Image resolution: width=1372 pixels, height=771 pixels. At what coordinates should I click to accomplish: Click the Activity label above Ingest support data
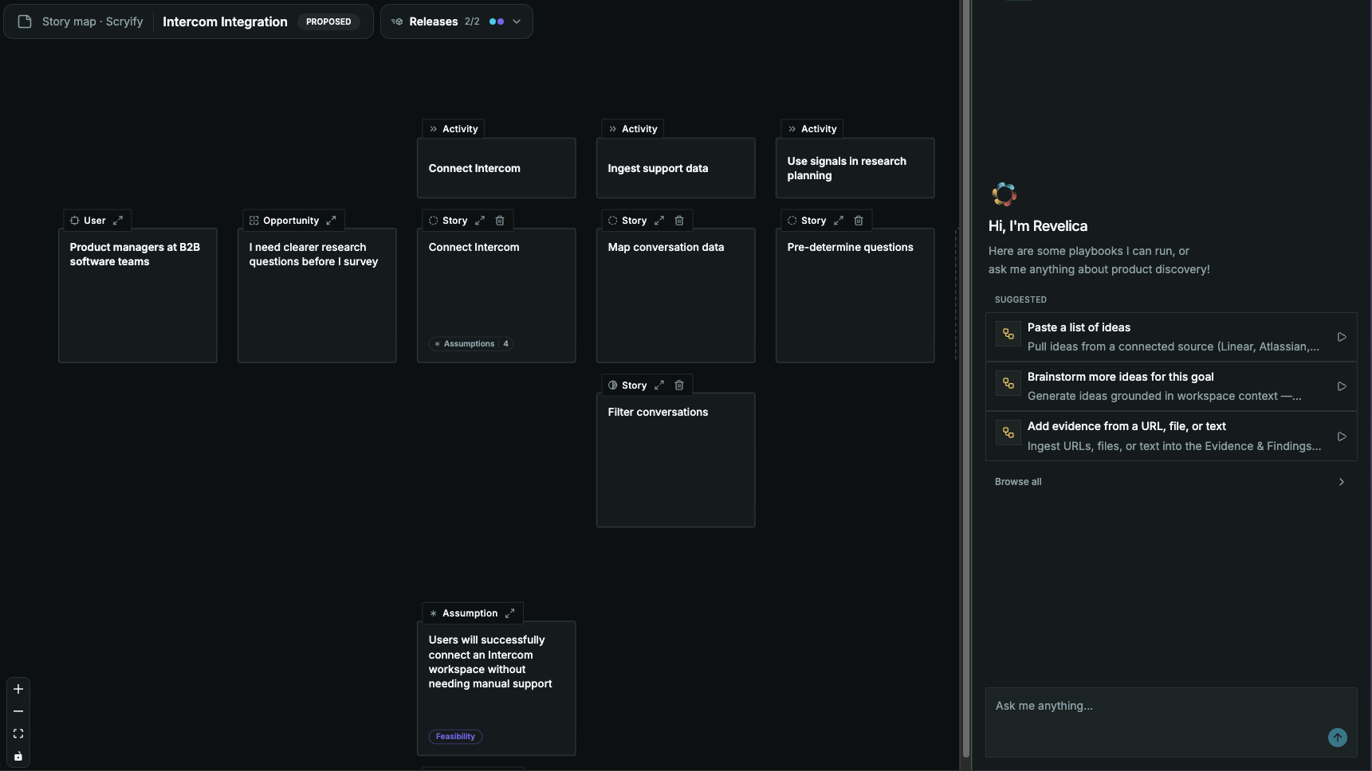click(633, 129)
